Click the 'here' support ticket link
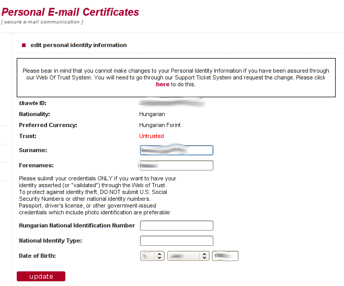Screen dimensions: 344x286 point(163,84)
